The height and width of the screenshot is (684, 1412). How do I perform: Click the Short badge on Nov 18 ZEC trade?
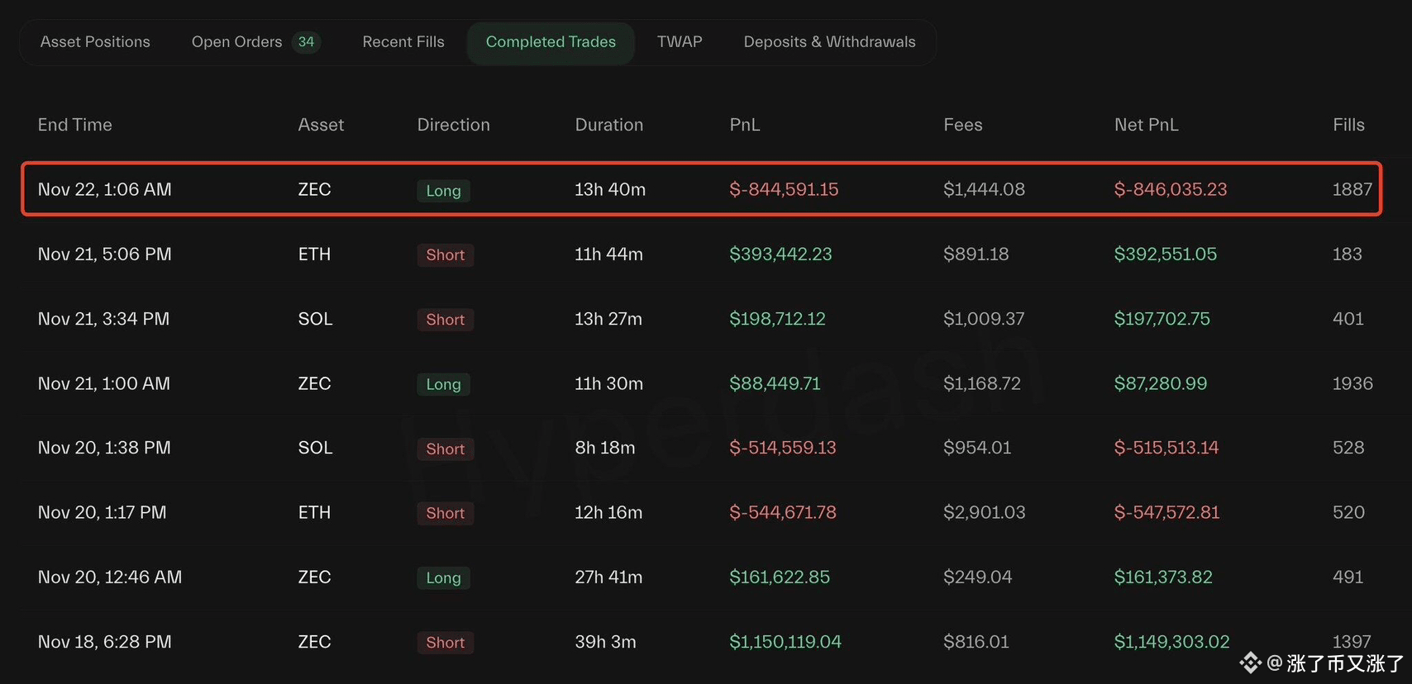[445, 643]
